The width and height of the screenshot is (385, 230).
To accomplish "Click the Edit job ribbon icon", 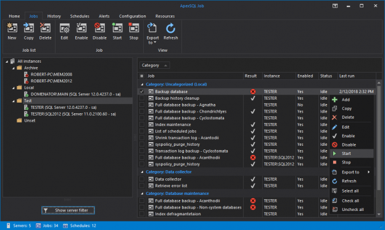I will click(x=64, y=28).
